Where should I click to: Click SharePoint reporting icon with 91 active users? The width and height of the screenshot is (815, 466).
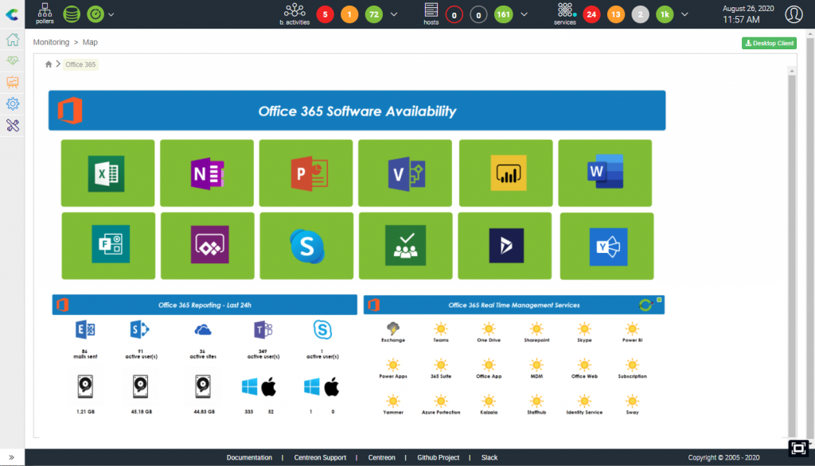click(x=139, y=329)
